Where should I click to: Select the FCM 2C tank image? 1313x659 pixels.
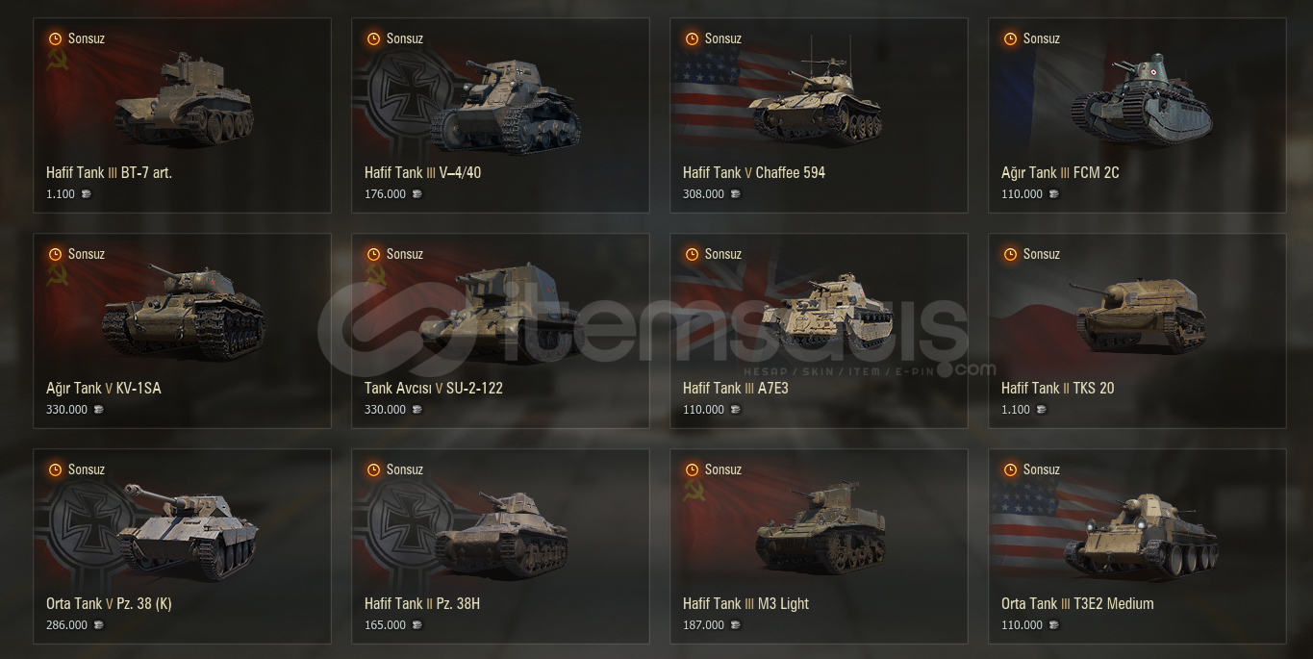pyautogui.click(x=1142, y=100)
